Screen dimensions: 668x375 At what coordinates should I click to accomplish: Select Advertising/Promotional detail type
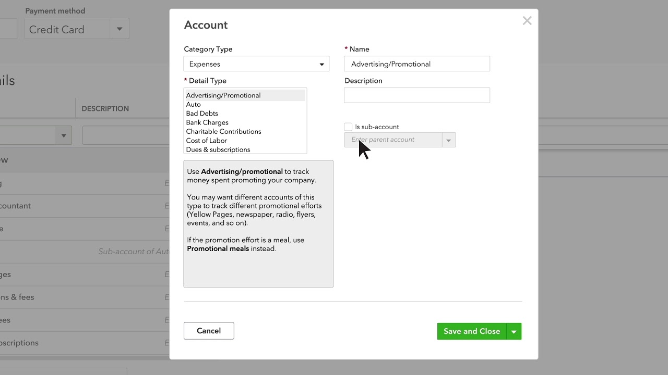223,95
